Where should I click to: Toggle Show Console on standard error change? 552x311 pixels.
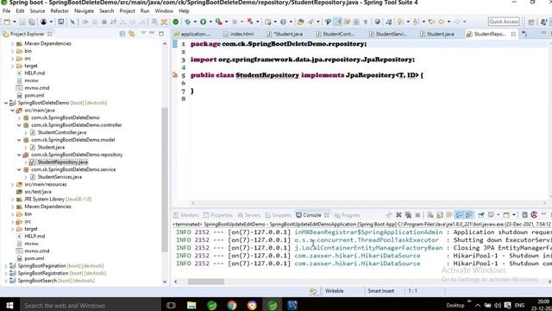pos(468,215)
